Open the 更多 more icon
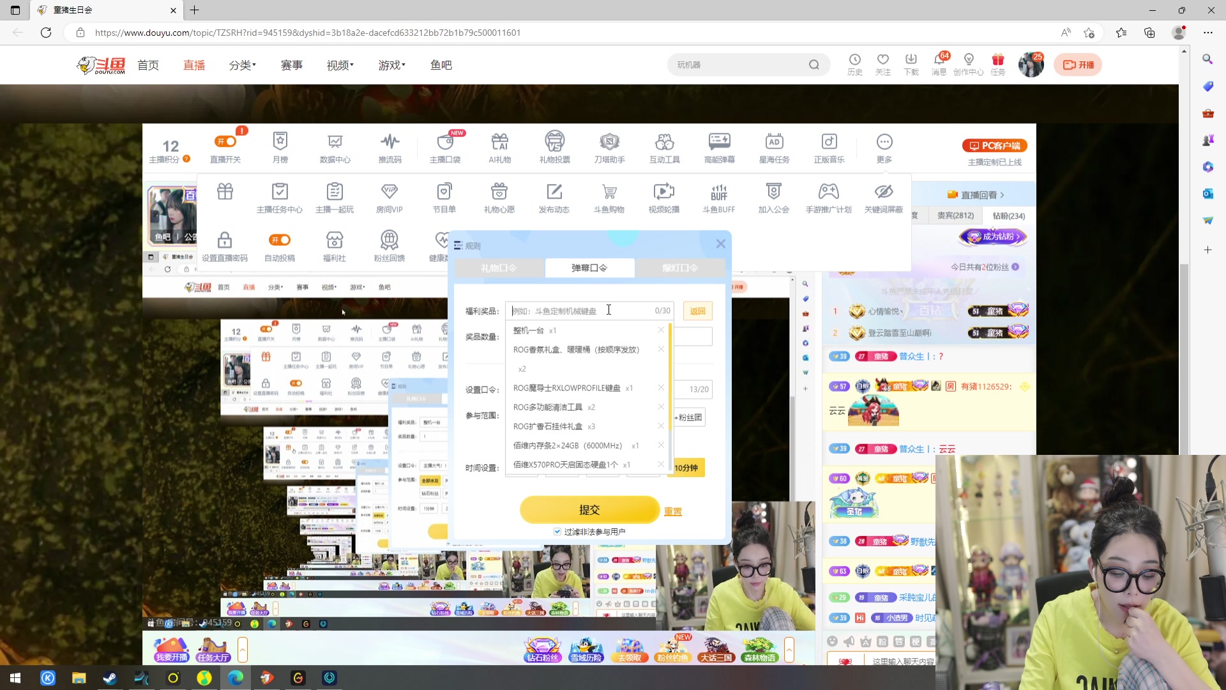Screen dimensions: 1226x690 coord(884,147)
